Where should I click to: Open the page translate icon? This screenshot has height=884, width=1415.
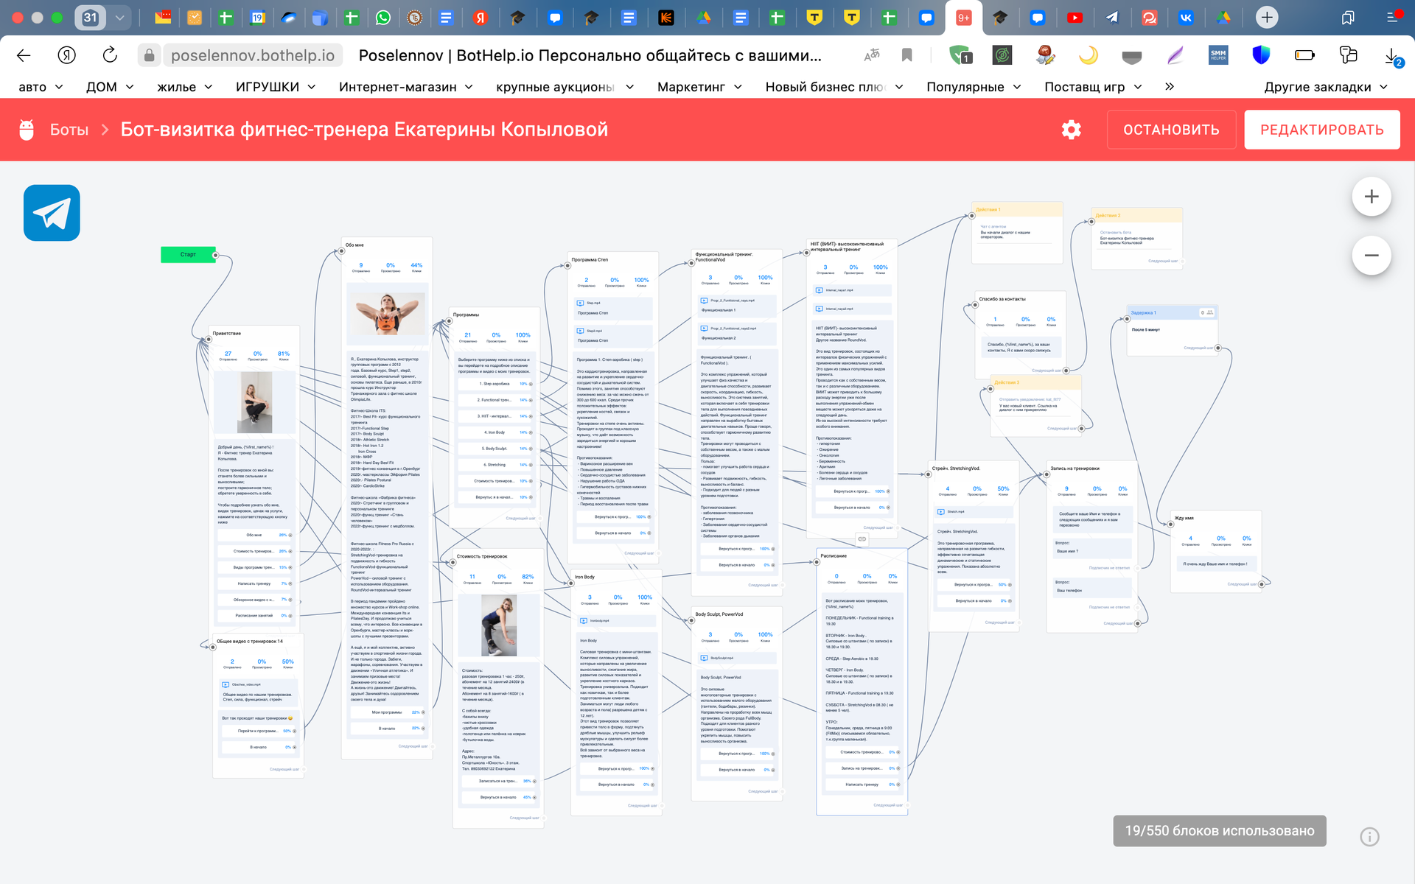(872, 55)
